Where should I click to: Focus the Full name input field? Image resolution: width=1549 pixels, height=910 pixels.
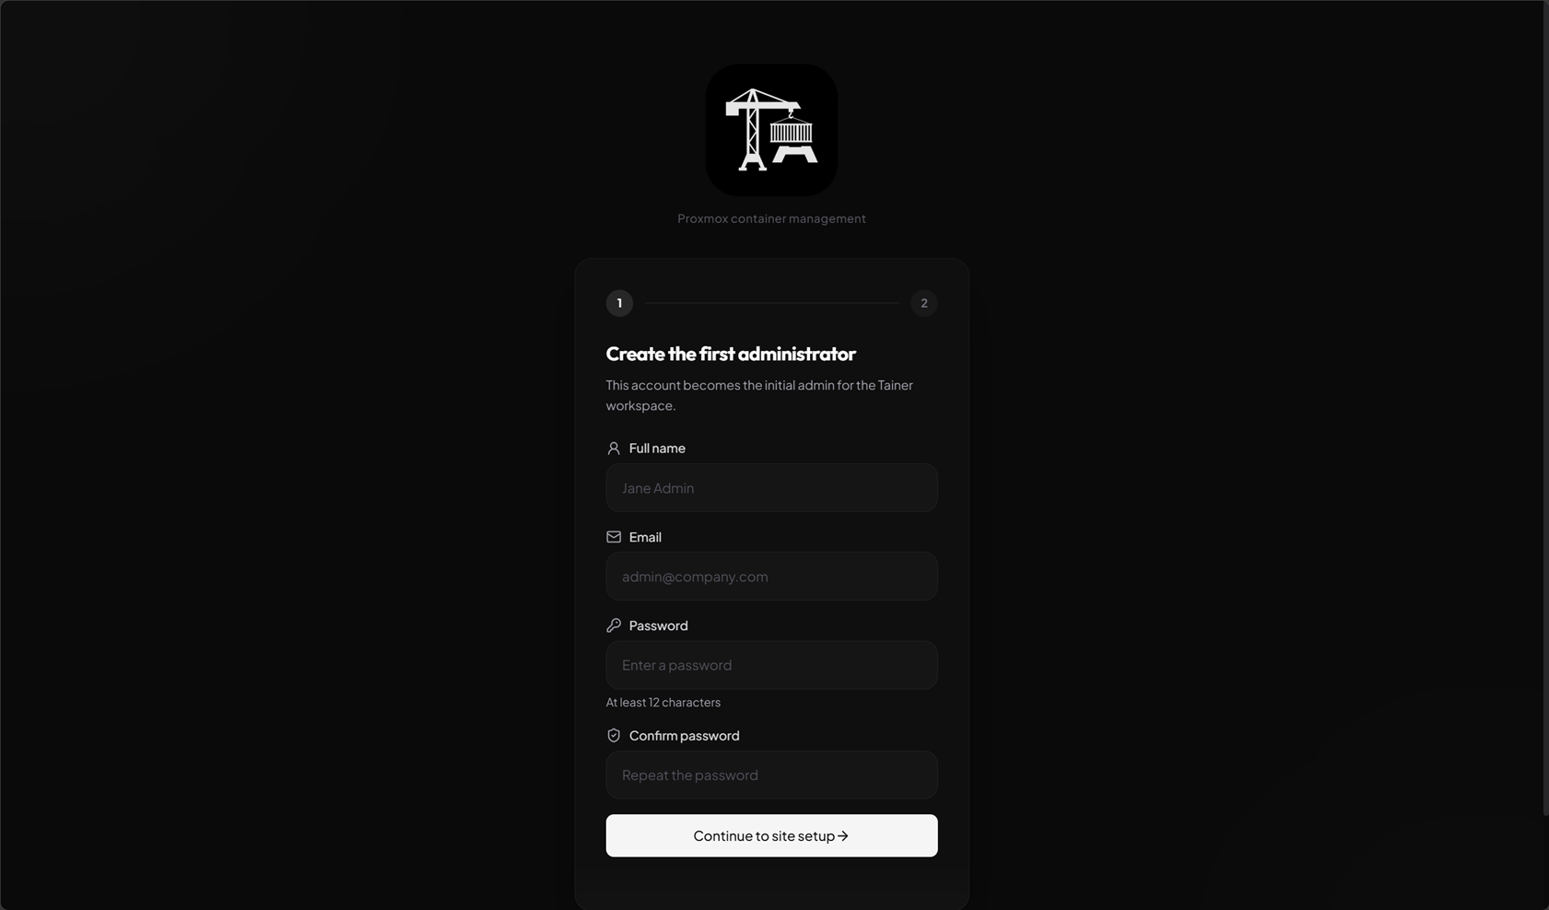771,488
